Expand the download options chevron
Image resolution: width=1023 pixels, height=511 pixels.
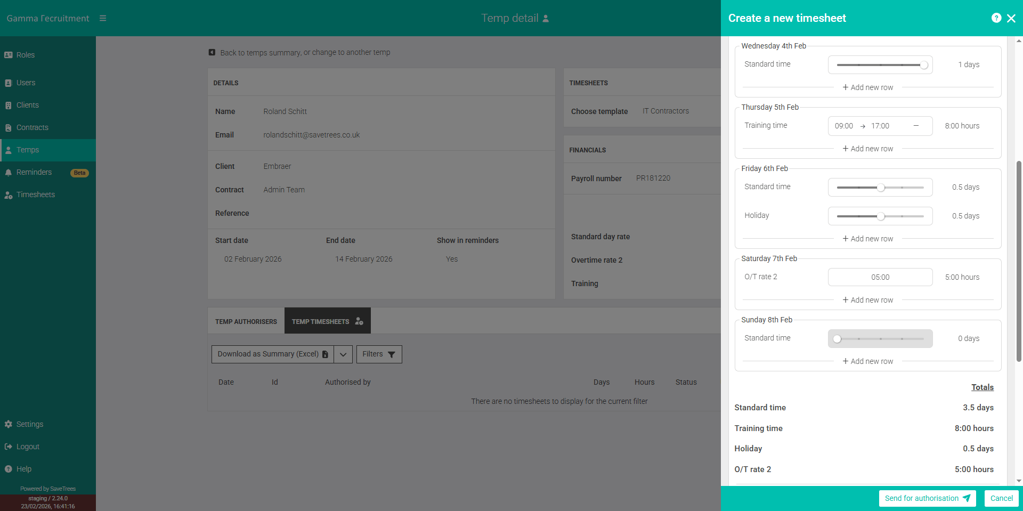tap(343, 354)
